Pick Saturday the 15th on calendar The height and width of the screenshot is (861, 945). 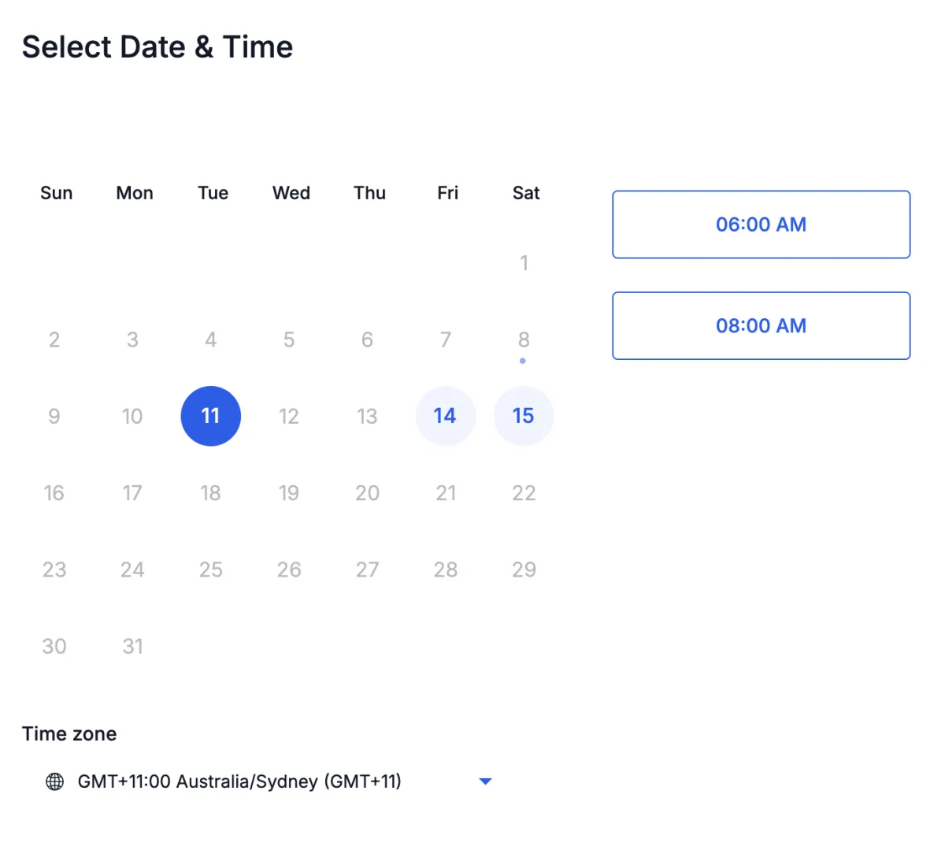(x=524, y=416)
